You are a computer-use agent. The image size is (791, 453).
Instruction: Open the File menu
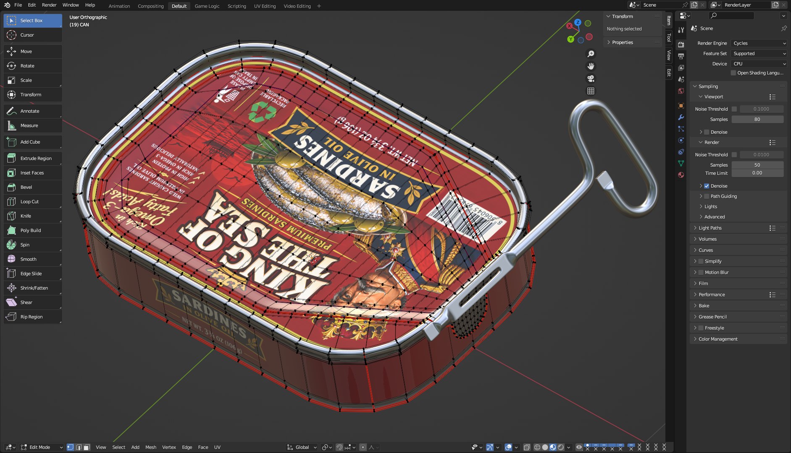(18, 5)
